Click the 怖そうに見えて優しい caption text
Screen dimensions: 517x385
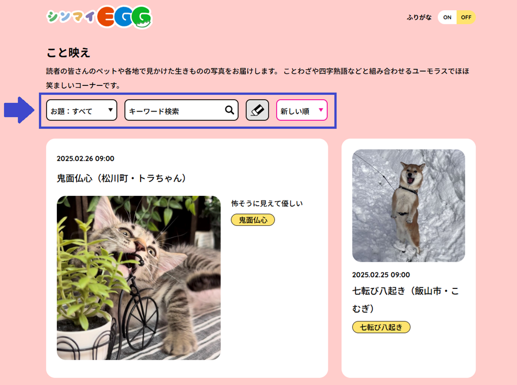267,204
